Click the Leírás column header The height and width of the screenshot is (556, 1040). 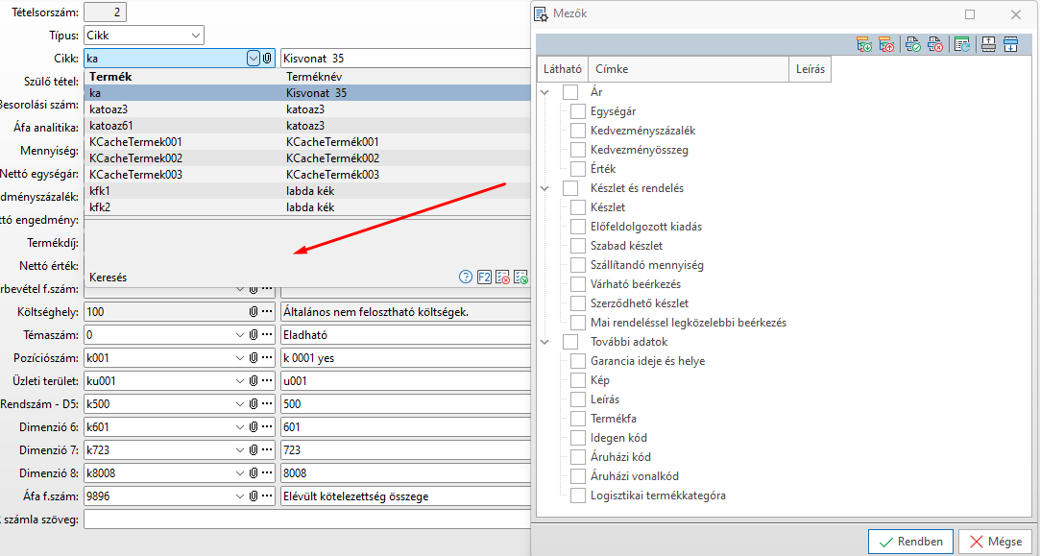(x=810, y=69)
